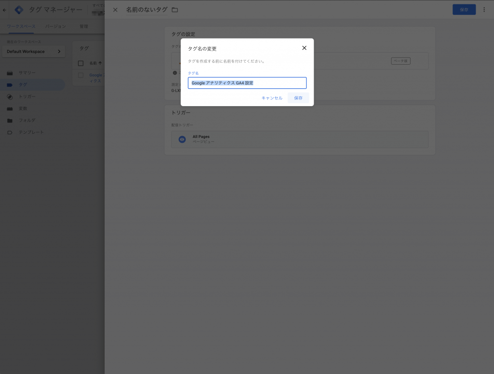Screen dimensions: 494x374
Task: Open the Templates sidebar item
Action: [x=31, y=132]
